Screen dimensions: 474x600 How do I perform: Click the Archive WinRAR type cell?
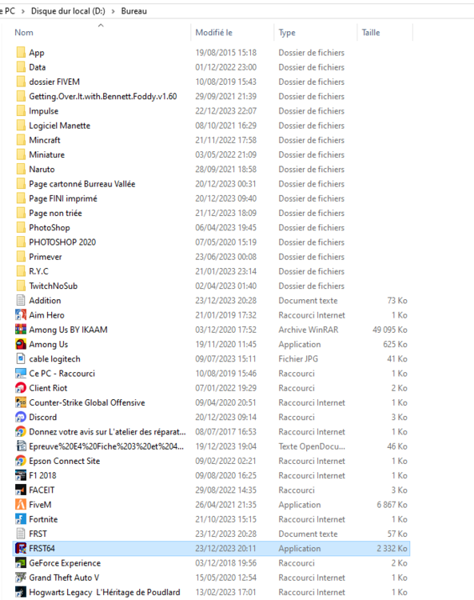pyautogui.click(x=308, y=330)
